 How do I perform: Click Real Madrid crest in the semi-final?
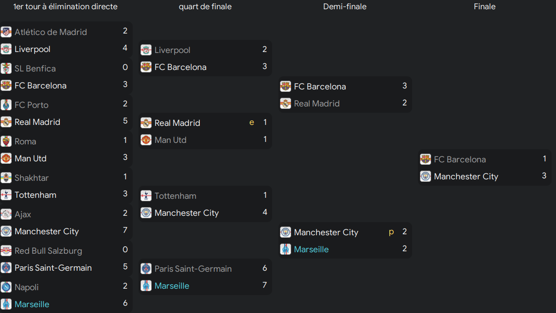tap(285, 104)
